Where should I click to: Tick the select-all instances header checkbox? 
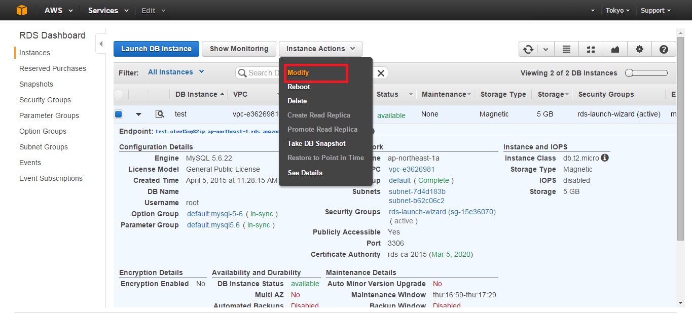coord(119,94)
